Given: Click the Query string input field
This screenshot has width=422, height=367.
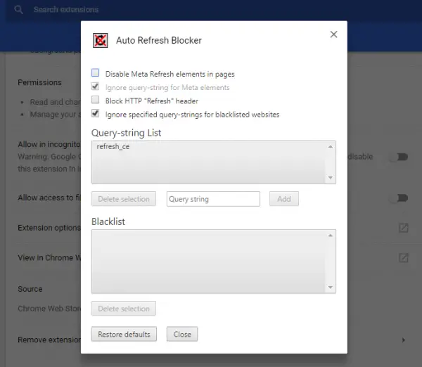Looking at the screenshot, I should coord(213,199).
